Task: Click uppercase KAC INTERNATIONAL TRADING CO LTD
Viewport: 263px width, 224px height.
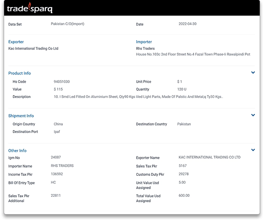Action: coord(209,157)
